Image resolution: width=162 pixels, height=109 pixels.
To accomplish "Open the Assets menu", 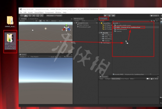I will pyautogui.click(x=31, y=12).
